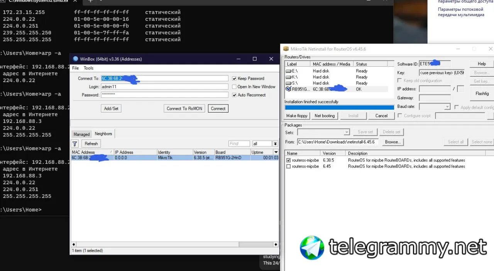Click the Find search box
494x271 pixels.
coord(239,144)
